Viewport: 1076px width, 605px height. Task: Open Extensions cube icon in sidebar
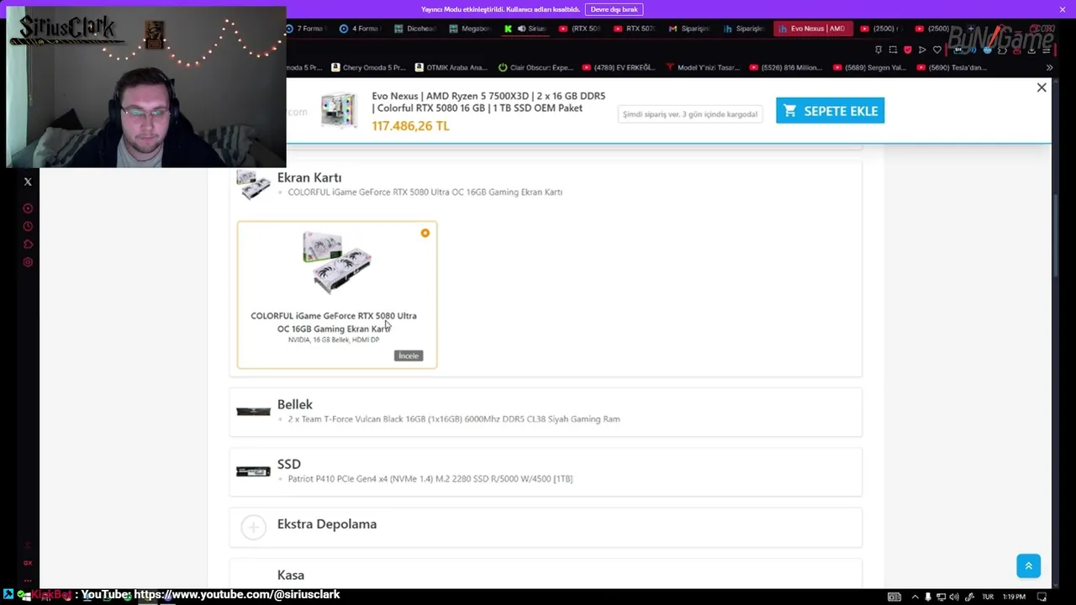pyautogui.click(x=28, y=245)
